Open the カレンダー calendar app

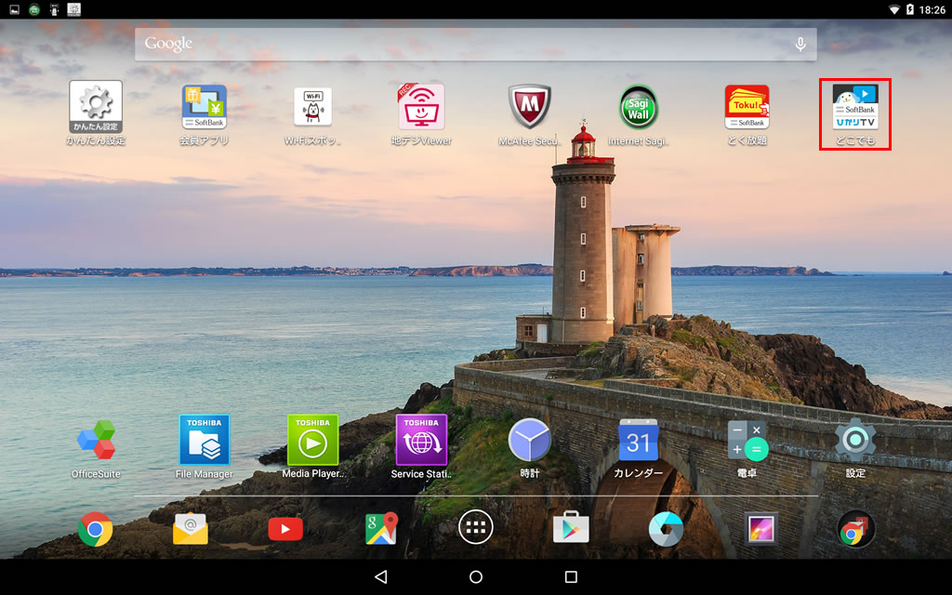(x=639, y=441)
